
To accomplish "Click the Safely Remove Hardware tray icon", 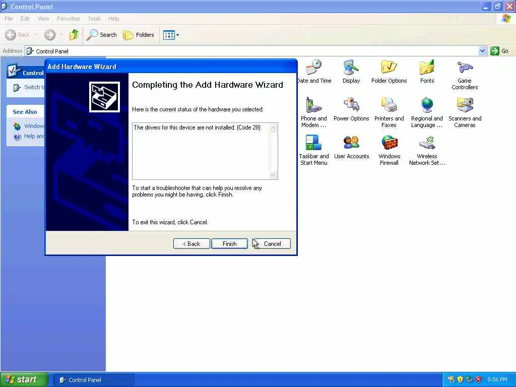I will pos(469,379).
